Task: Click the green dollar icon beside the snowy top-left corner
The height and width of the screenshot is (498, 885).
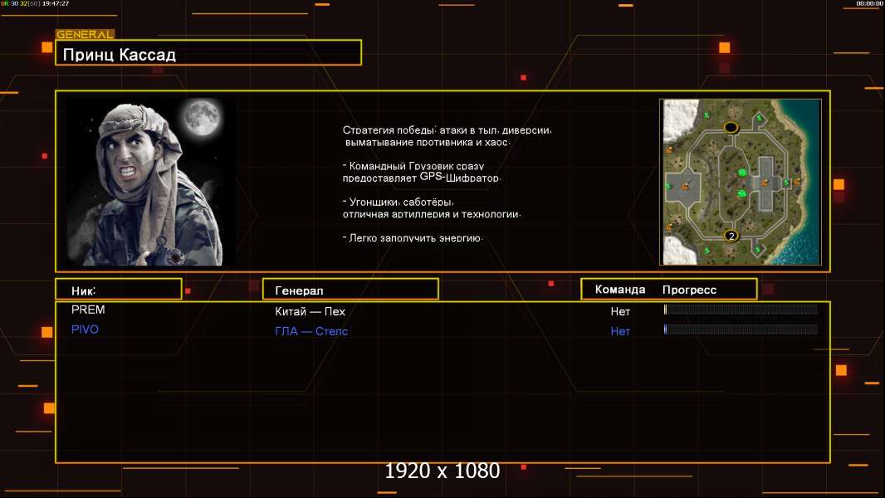Action: pos(707,115)
